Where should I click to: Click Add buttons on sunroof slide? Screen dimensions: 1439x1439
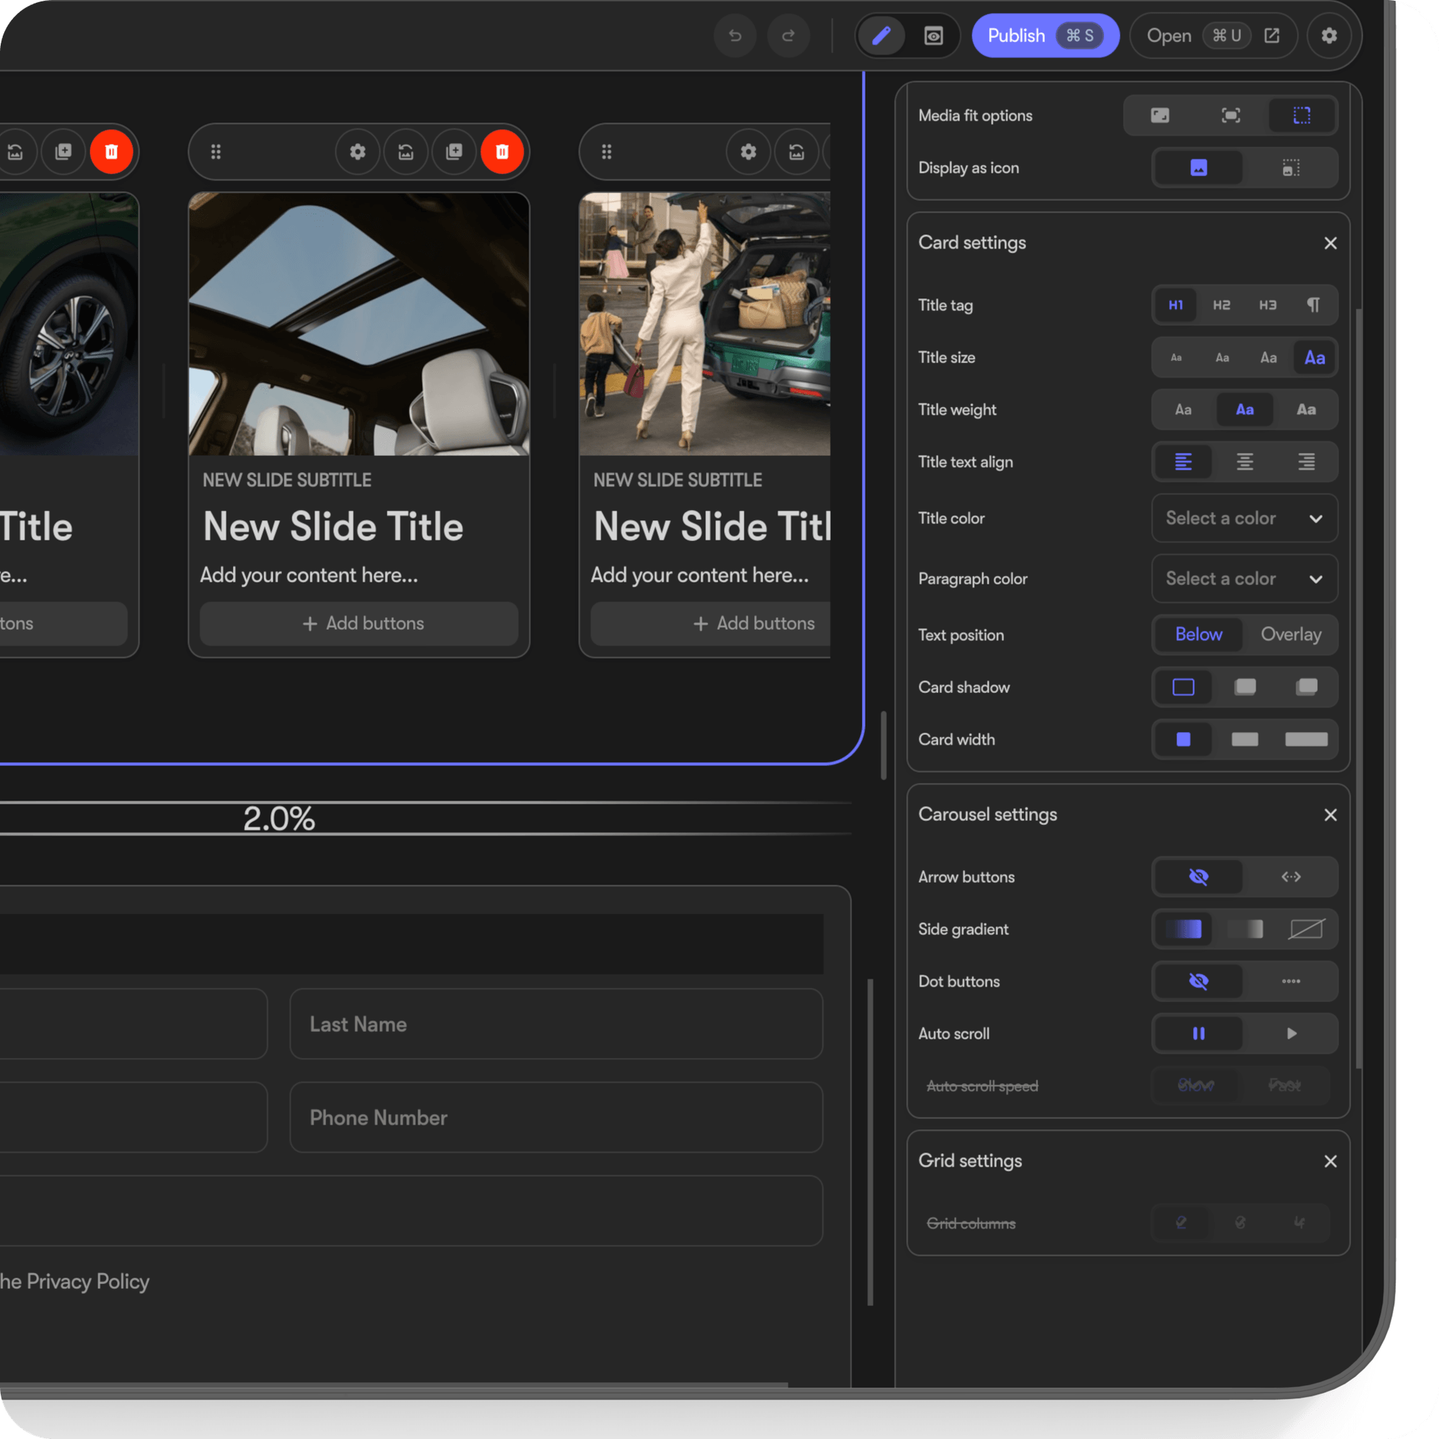pos(359,623)
